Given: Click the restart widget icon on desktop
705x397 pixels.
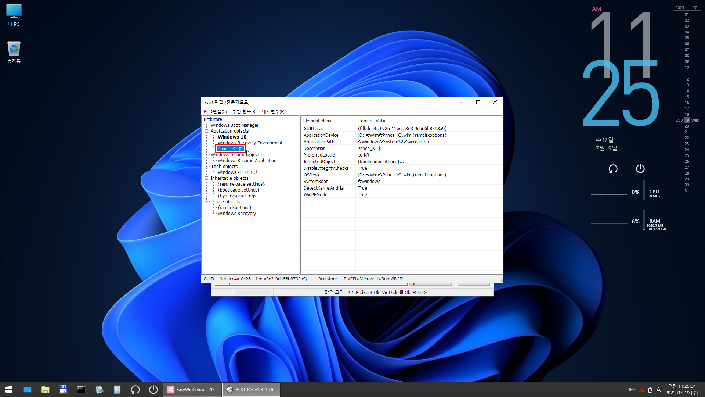Looking at the screenshot, I should click(613, 169).
